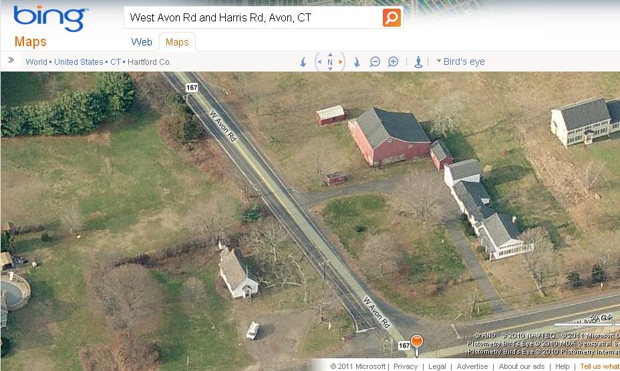Expand the left panel with double chevron

11,60
